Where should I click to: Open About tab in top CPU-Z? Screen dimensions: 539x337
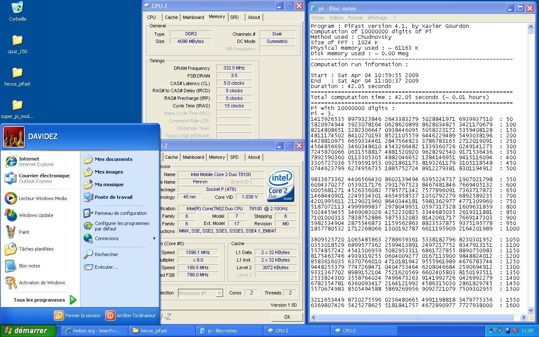coord(254,17)
